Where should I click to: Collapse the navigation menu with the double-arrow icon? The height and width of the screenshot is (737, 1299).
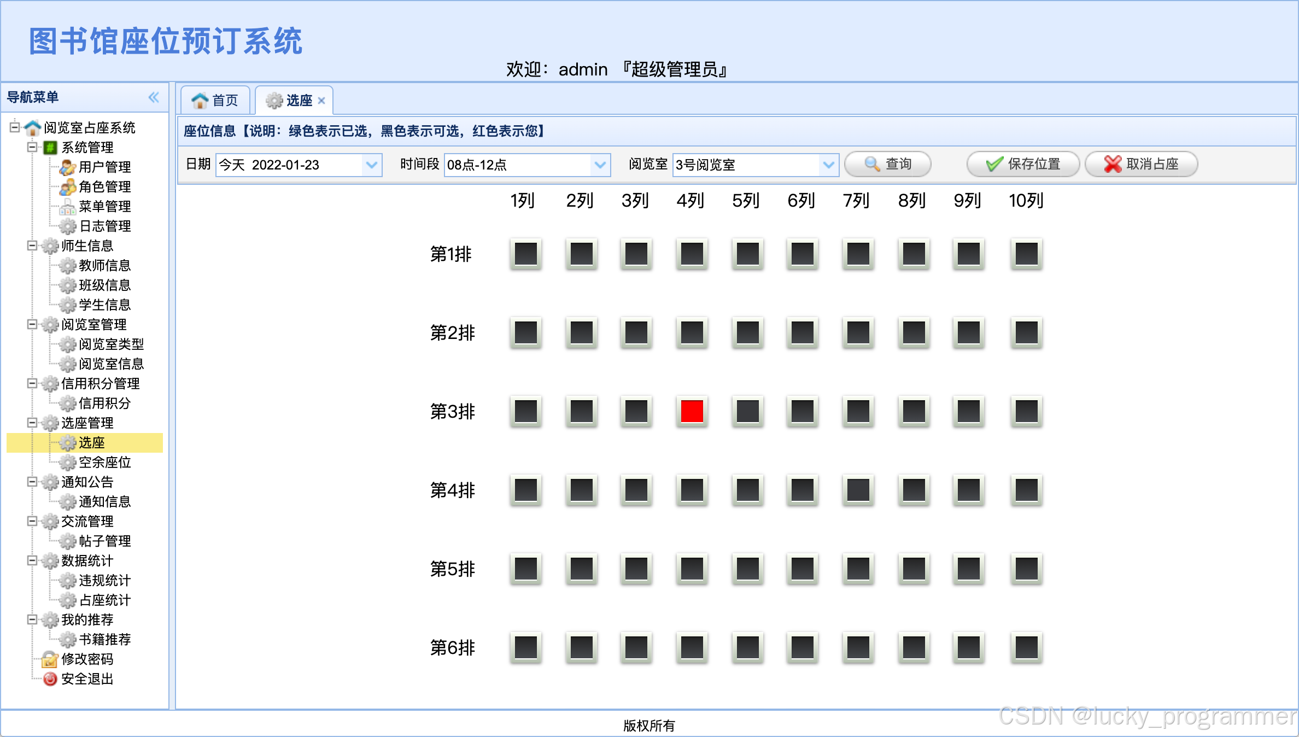point(154,97)
